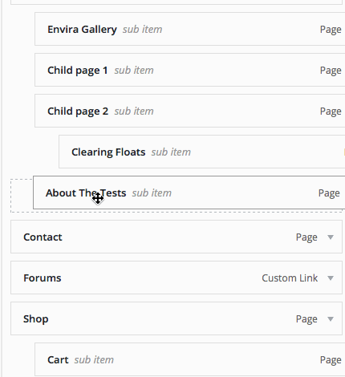Click the Page label on Cart
Image resolution: width=345 pixels, height=377 pixels.
click(x=331, y=360)
